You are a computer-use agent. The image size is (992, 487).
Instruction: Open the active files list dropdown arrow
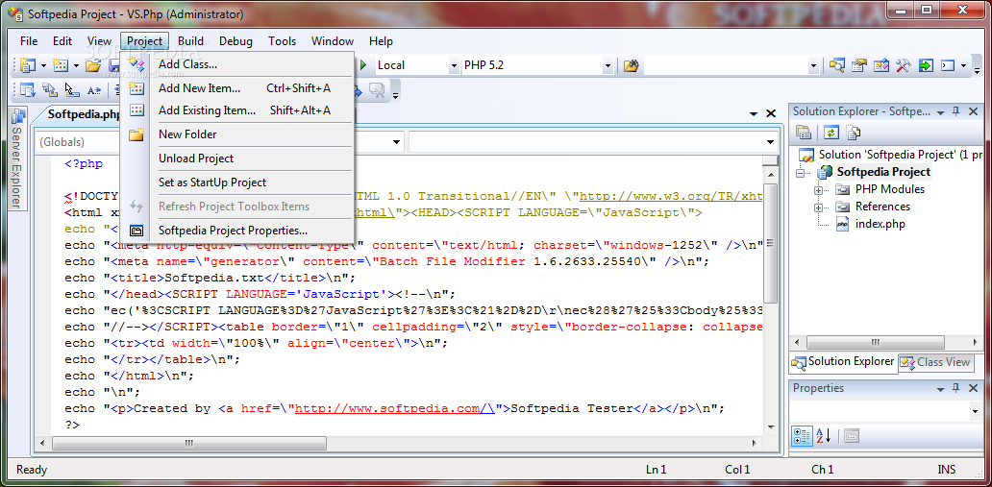click(754, 114)
